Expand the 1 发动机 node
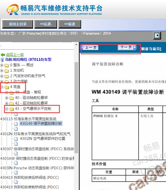Viewport: 166px width, 190px height. point(2,71)
